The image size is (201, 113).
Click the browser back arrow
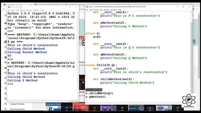point(4,9)
